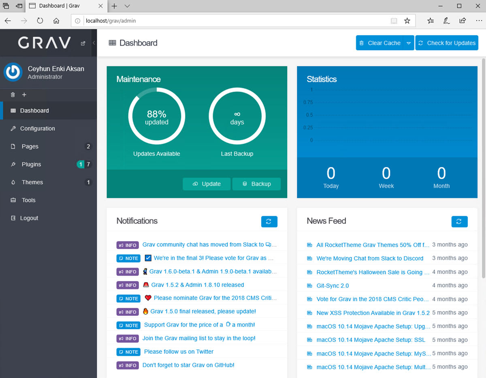This screenshot has height=378, width=486.
Task: Open the Pages sidebar item
Action: click(49, 146)
